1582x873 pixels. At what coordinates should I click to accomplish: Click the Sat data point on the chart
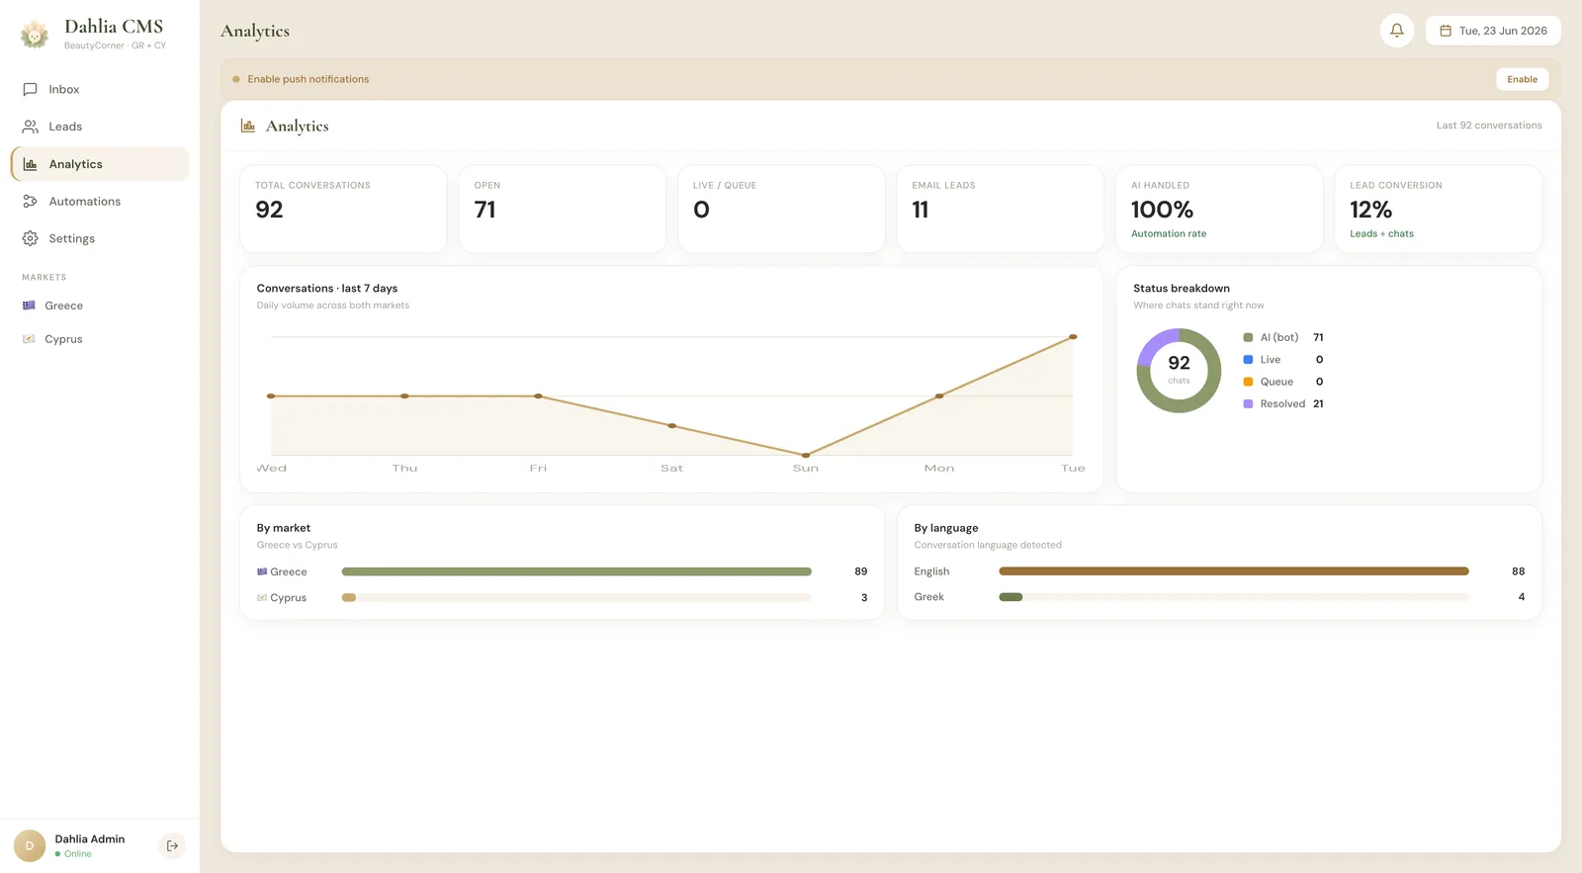pyautogui.click(x=672, y=426)
